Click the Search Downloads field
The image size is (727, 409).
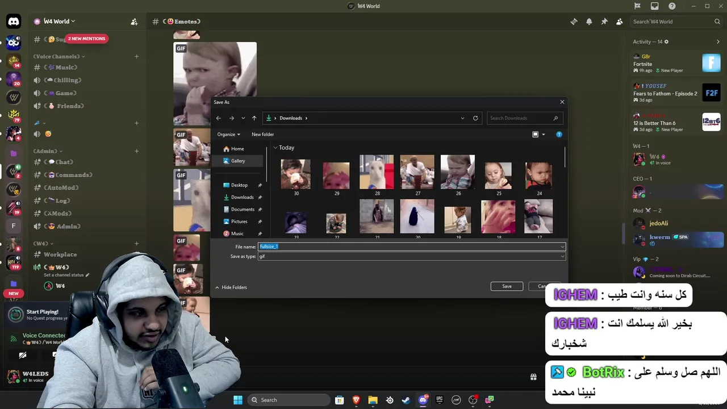click(x=524, y=118)
